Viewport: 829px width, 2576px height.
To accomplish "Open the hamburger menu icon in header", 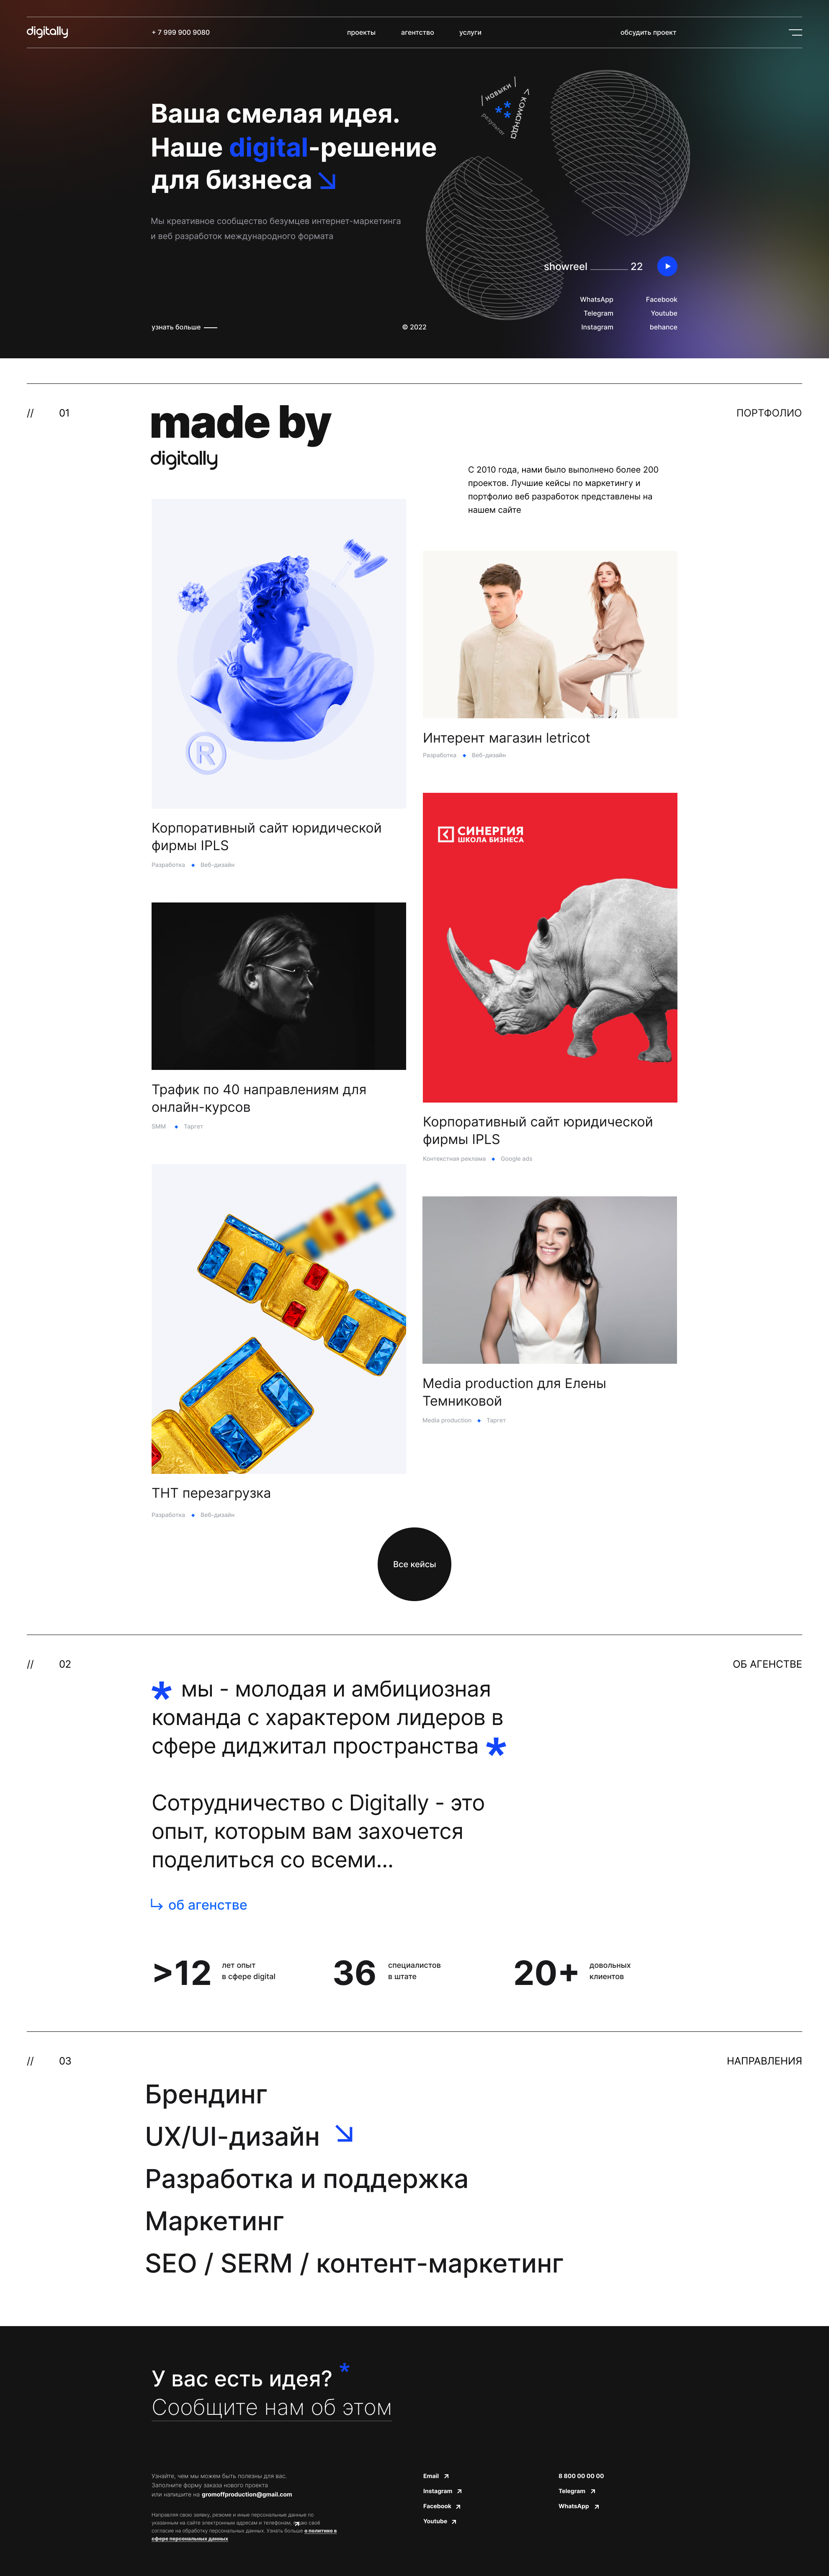I will (795, 32).
